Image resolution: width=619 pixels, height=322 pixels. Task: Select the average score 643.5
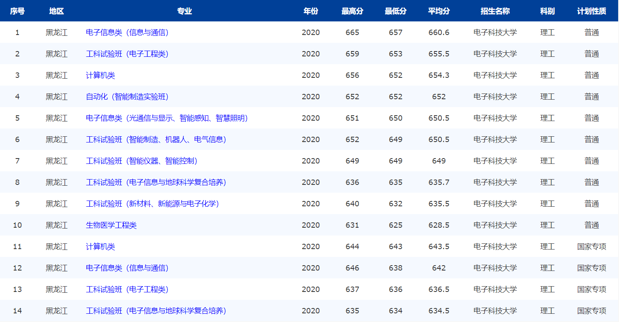(439, 246)
